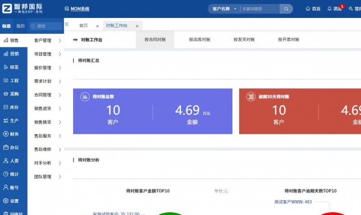Click the MOM系统 link
Viewport: 361px width, 215px height.
[x=80, y=9]
